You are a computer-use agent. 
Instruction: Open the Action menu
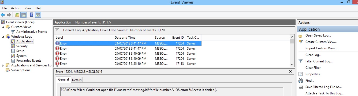[x=16, y=8]
